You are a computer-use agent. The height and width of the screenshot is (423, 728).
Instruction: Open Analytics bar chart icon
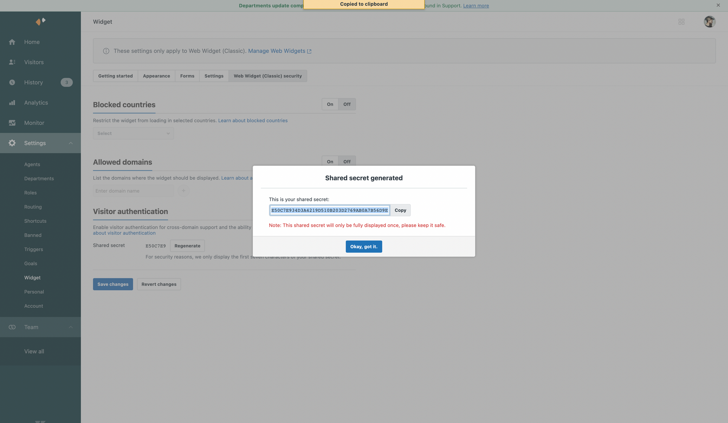click(12, 103)
